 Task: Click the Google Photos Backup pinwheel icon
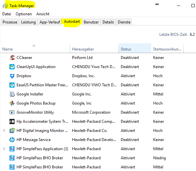pos(12,103)
